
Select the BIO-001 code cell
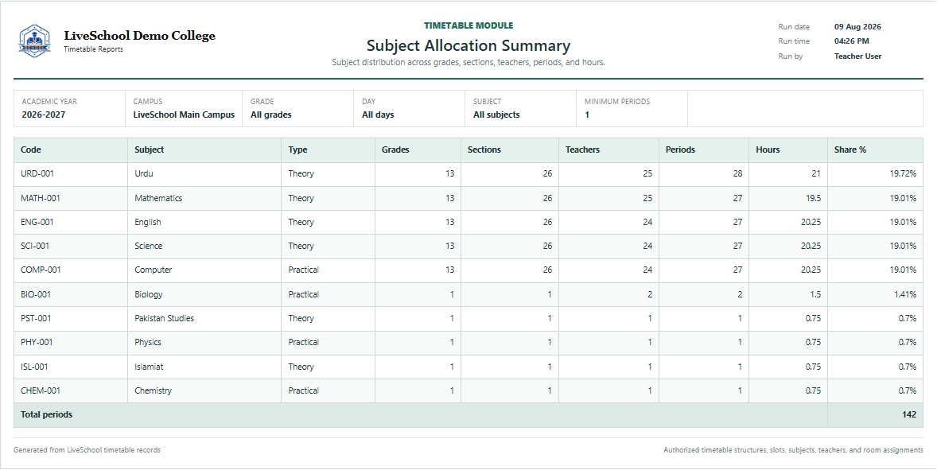click(x=71, y=294)
